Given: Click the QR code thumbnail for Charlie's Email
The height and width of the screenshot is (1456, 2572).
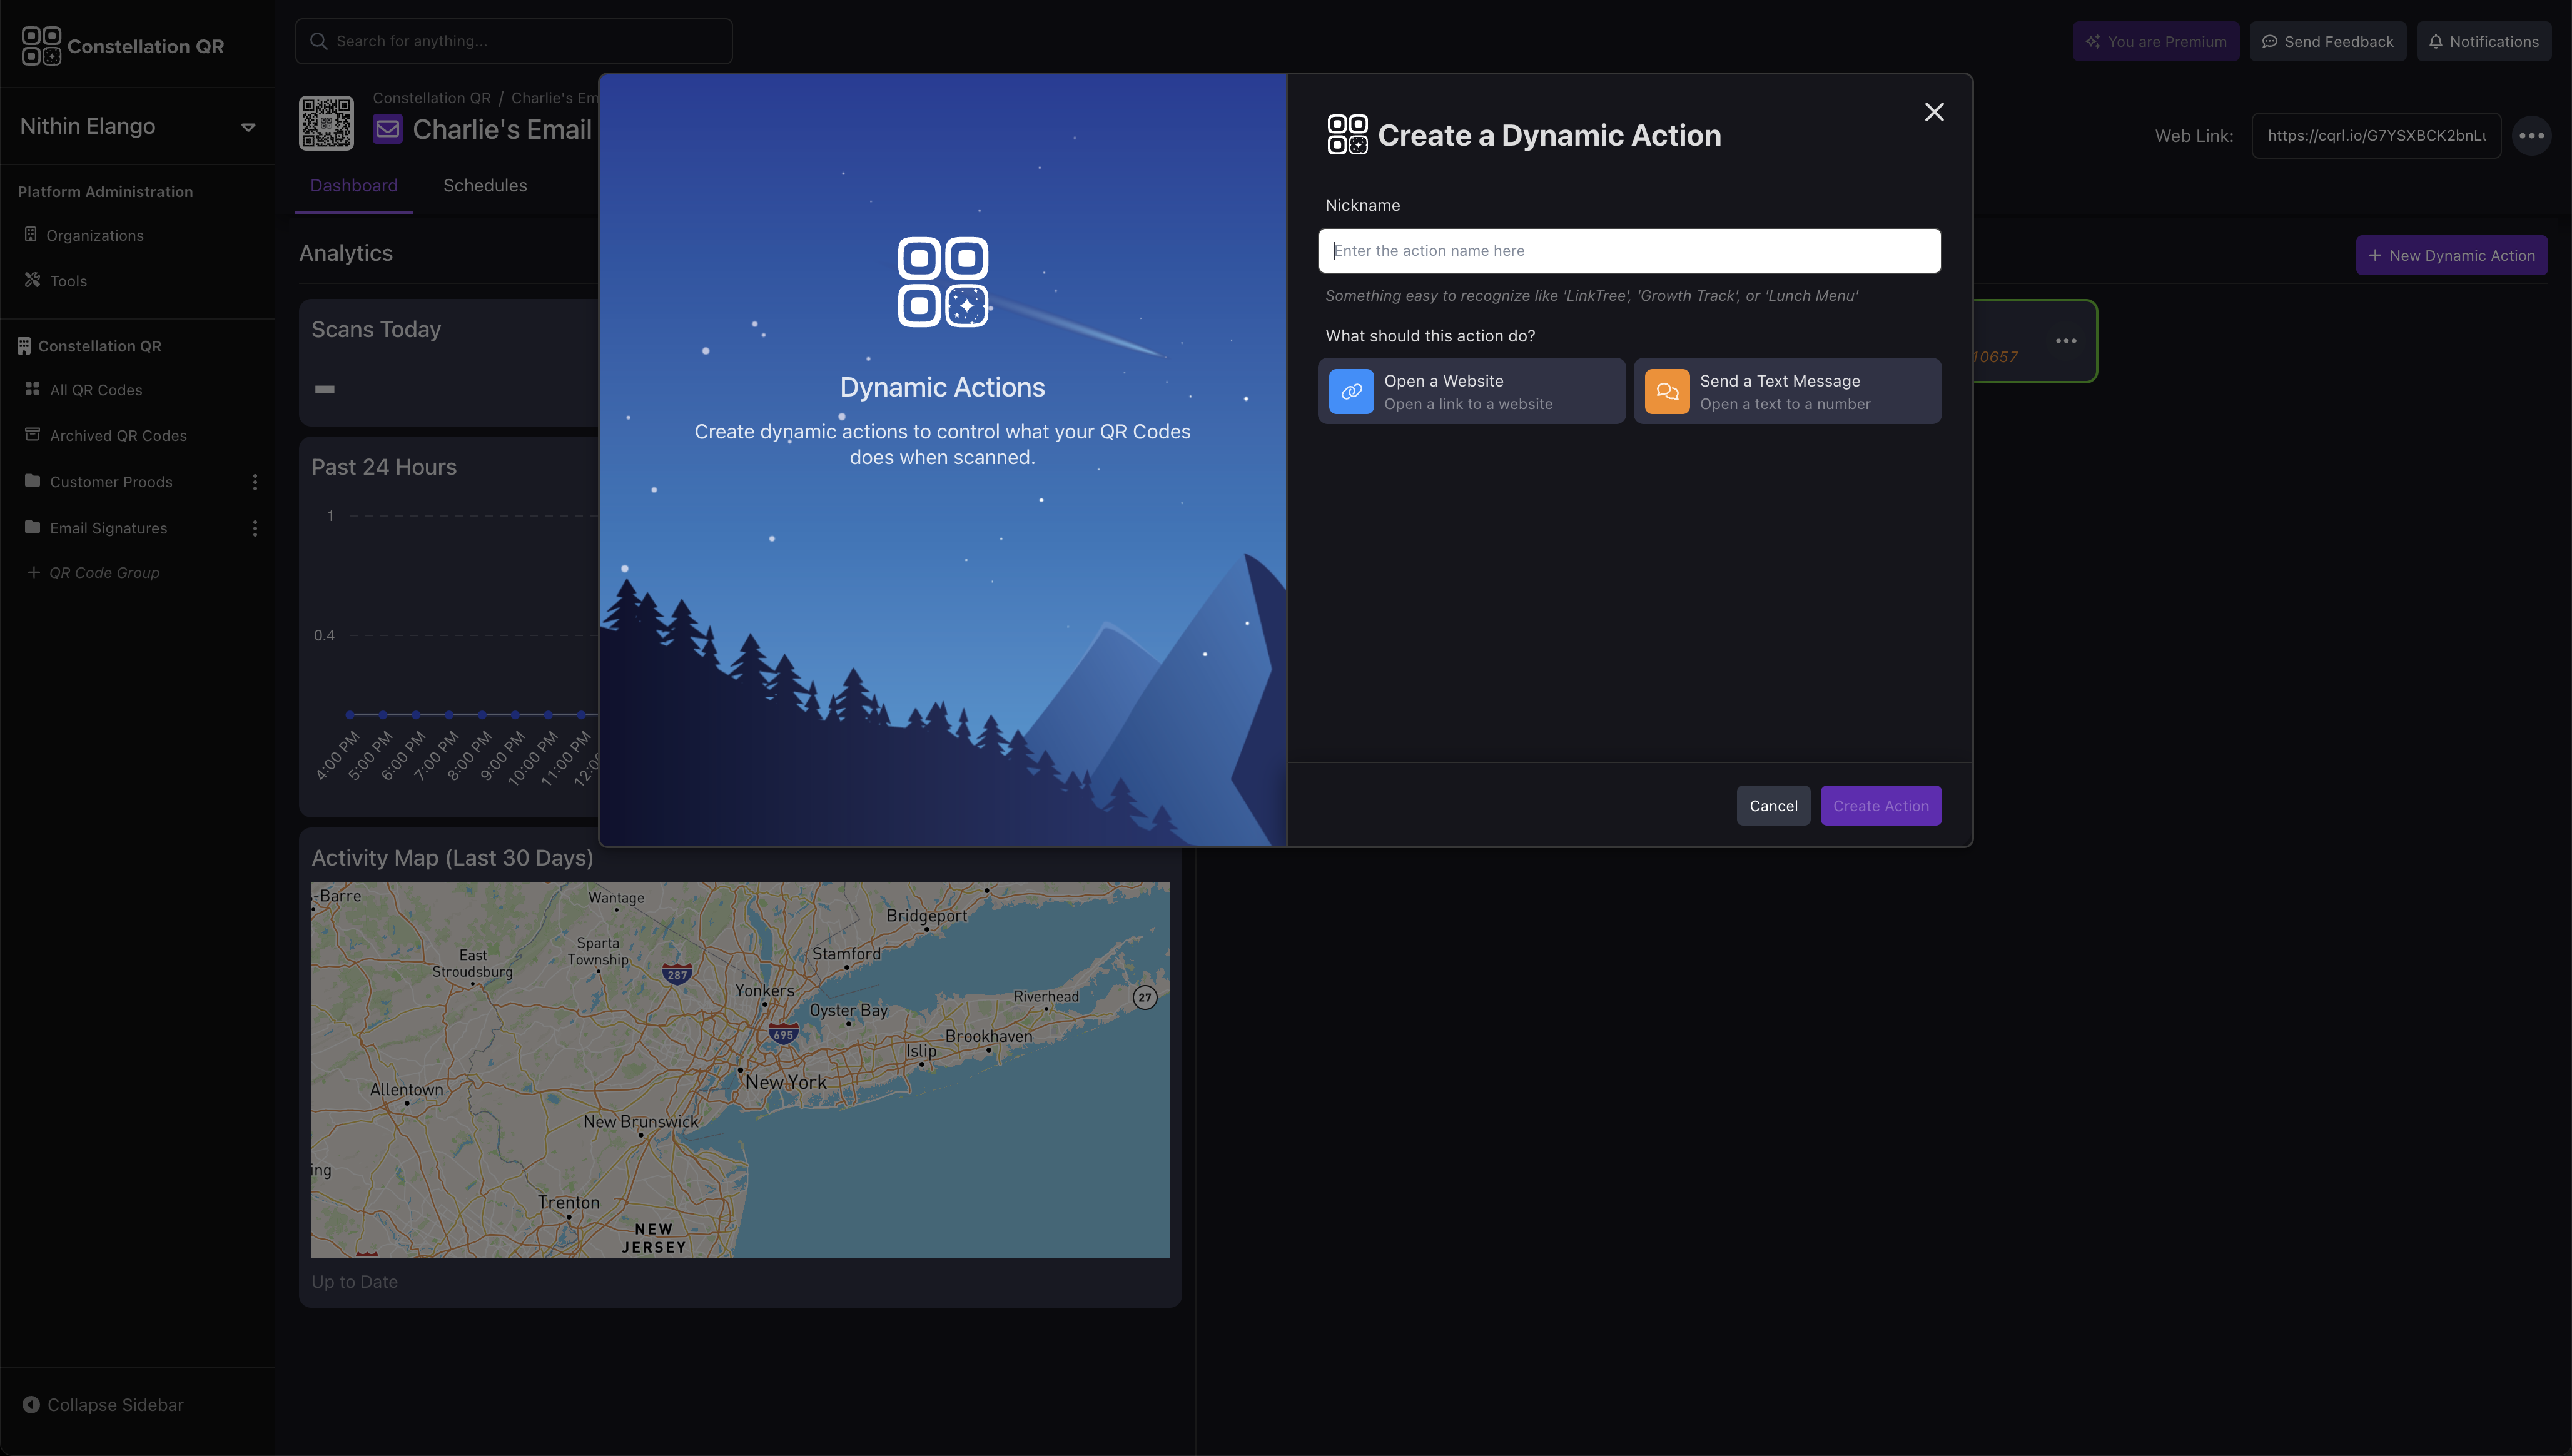Looking at the screenshot, I should (326, 123).
